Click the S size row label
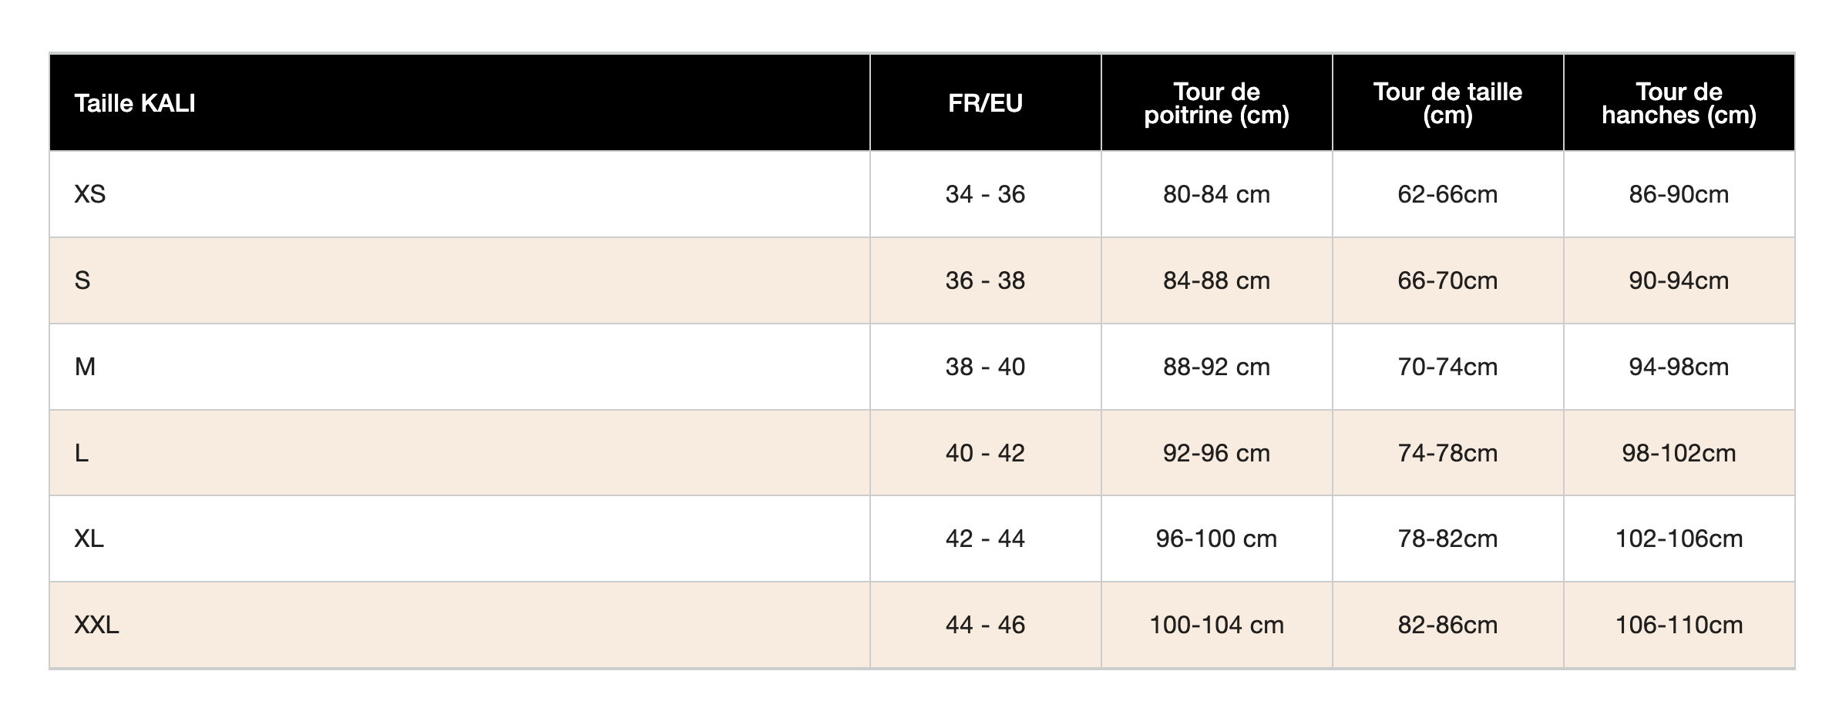Screen dimensions: 1839x718 [x=82, y=280]
